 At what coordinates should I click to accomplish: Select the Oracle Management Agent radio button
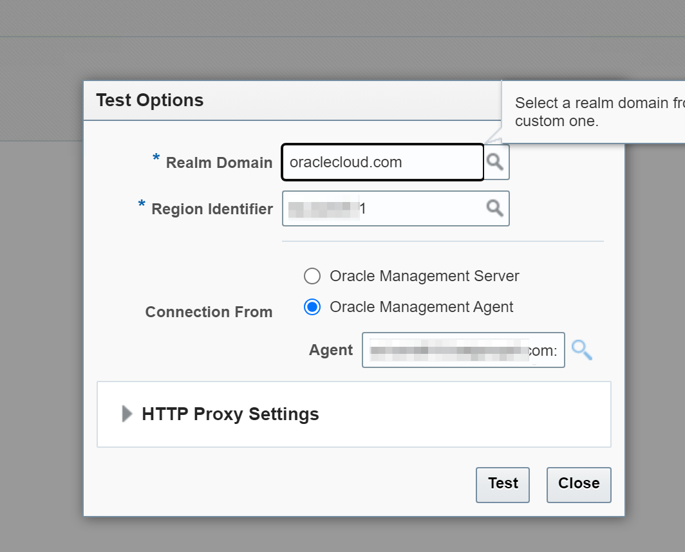tap(312, 308)
